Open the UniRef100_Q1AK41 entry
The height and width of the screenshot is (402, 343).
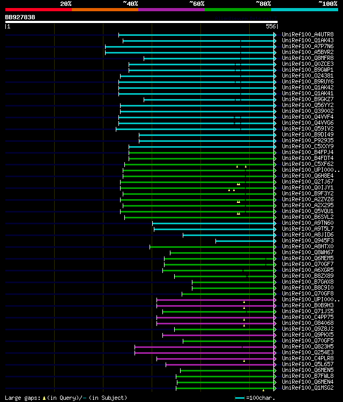click(308, 93)
